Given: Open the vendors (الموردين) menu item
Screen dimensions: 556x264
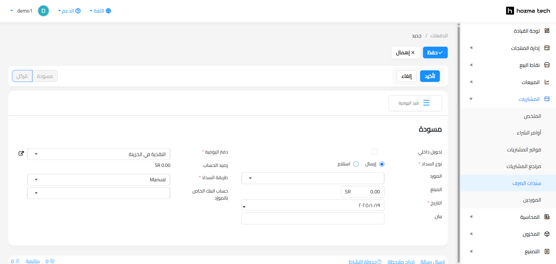Looking at the screenshot, I should [532, 200].
